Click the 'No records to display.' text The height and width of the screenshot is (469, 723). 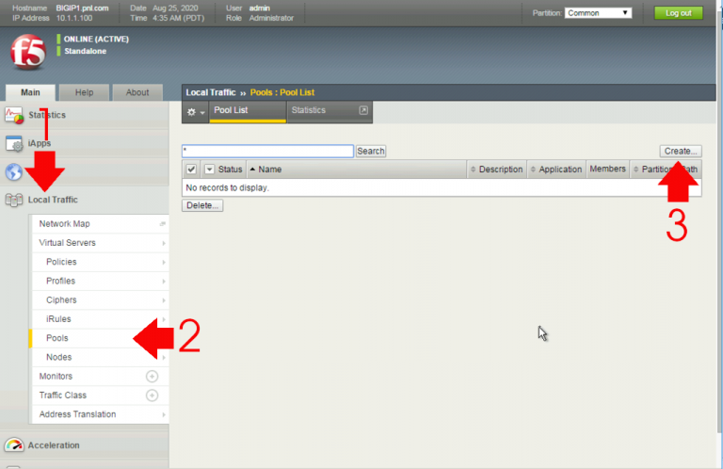click(x=227, y=187)
